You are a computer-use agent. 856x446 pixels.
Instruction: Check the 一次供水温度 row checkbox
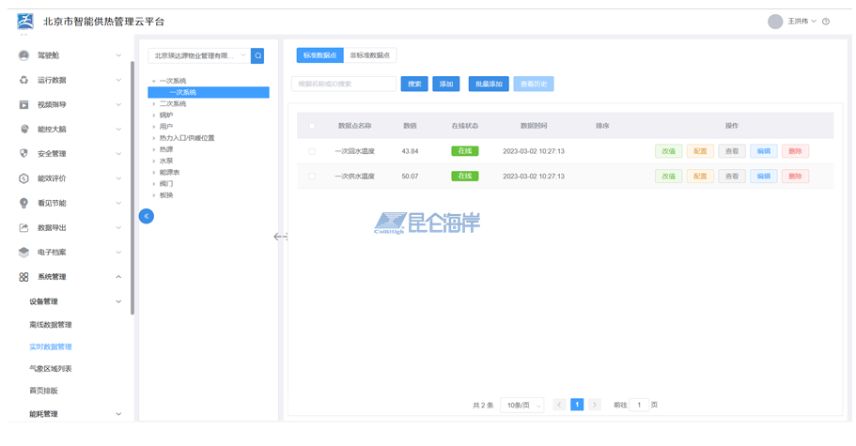[312, 176]
